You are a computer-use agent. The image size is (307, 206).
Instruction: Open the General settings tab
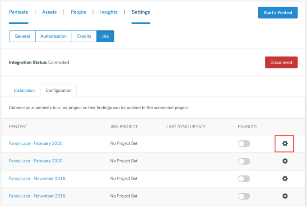pos(22,36)
